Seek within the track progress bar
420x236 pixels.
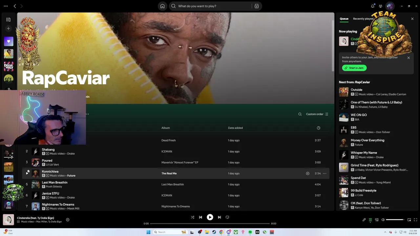click(x=210, y=224)
